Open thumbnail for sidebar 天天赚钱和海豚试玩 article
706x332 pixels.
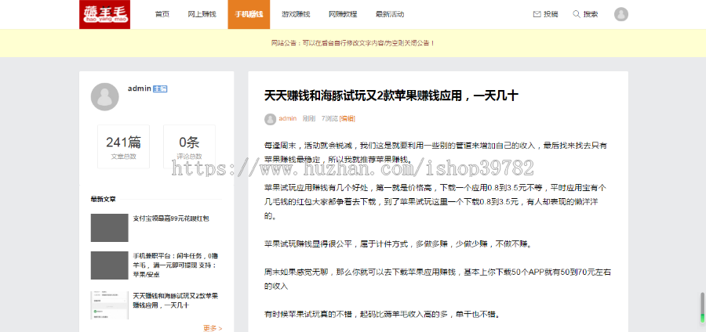109,305
